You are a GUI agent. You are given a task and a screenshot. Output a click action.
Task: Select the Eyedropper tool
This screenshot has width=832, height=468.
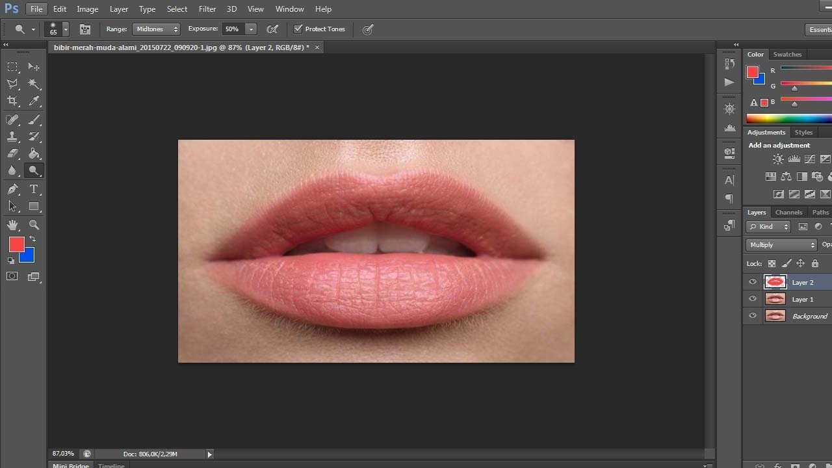34,101
